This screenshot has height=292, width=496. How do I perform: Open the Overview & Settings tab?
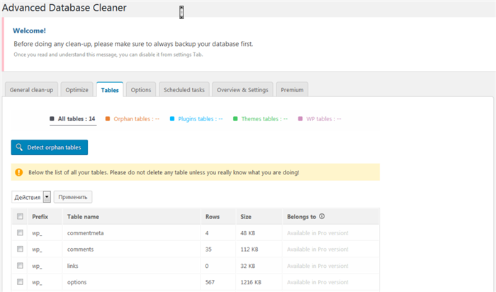242,90
